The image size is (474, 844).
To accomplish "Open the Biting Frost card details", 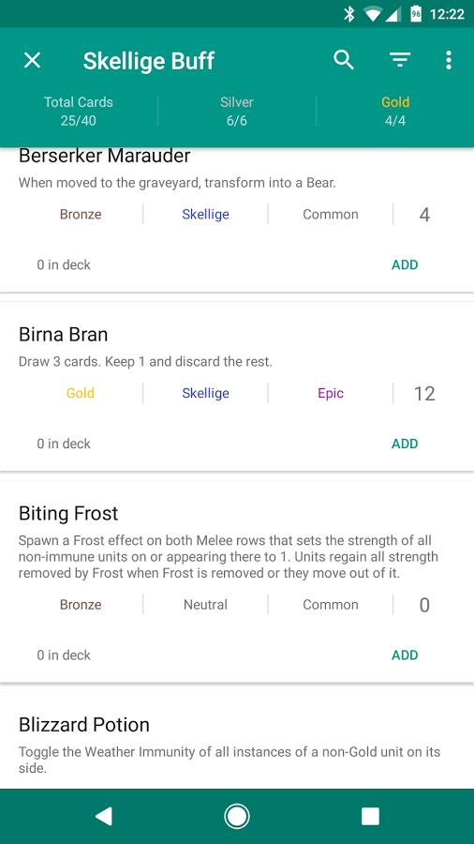I will point(68,514).
